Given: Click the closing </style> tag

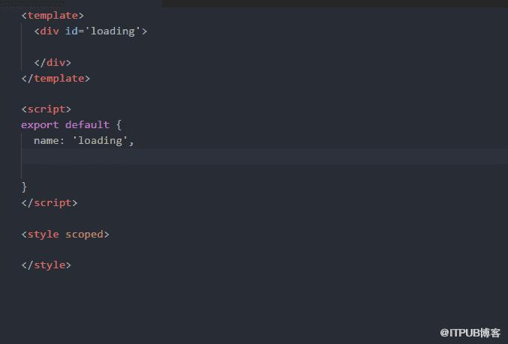Looking at the screenshot, I should pyautogui.click(x=46, y=265).
